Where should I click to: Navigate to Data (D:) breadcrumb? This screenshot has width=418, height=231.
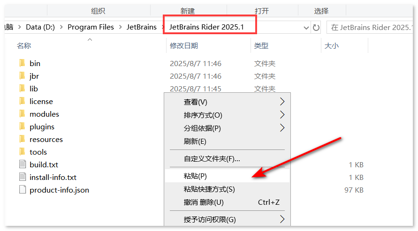40,27
